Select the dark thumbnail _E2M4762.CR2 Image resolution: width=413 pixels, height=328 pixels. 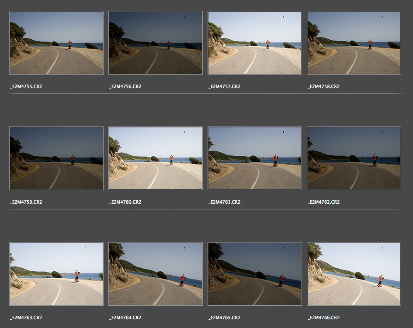354,158
